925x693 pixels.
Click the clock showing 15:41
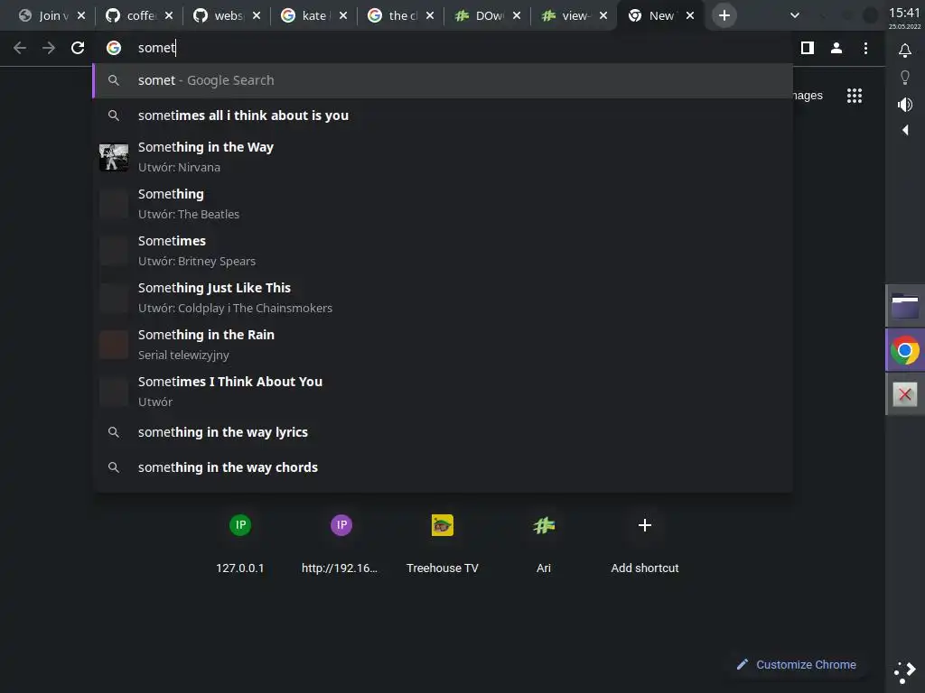905,13
